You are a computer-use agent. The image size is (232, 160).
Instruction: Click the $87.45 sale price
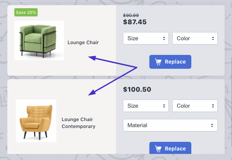coord(135,22)
